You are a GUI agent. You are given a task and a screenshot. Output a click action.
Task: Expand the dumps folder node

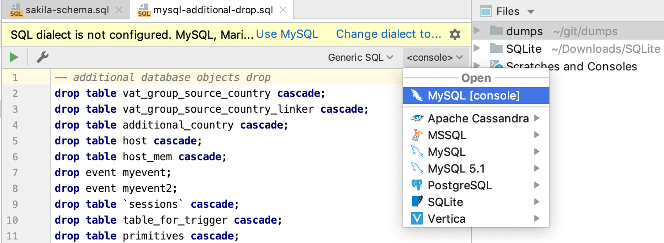coord(477,31)
